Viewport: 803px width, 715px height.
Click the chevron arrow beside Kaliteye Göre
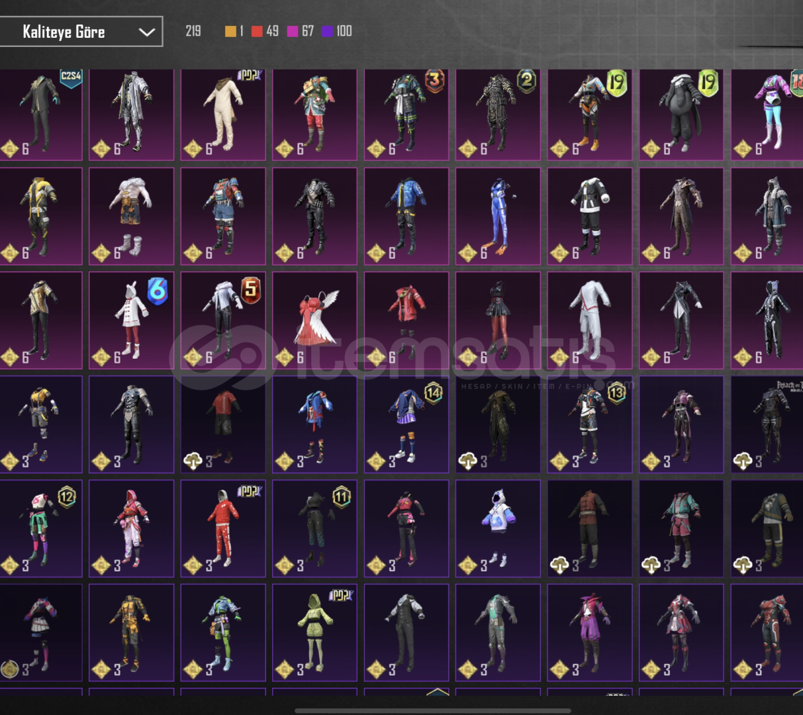pyautogui.click(x=147, y=32)
